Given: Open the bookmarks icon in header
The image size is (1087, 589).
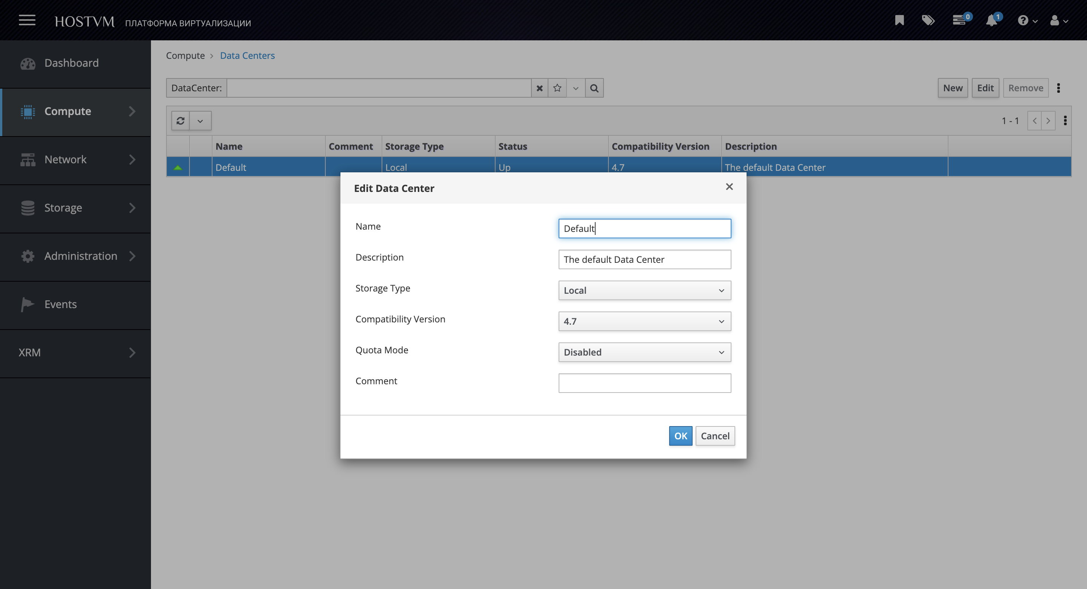Looking at the screenshot, I should pyautogui.click(x=899, y=20).
